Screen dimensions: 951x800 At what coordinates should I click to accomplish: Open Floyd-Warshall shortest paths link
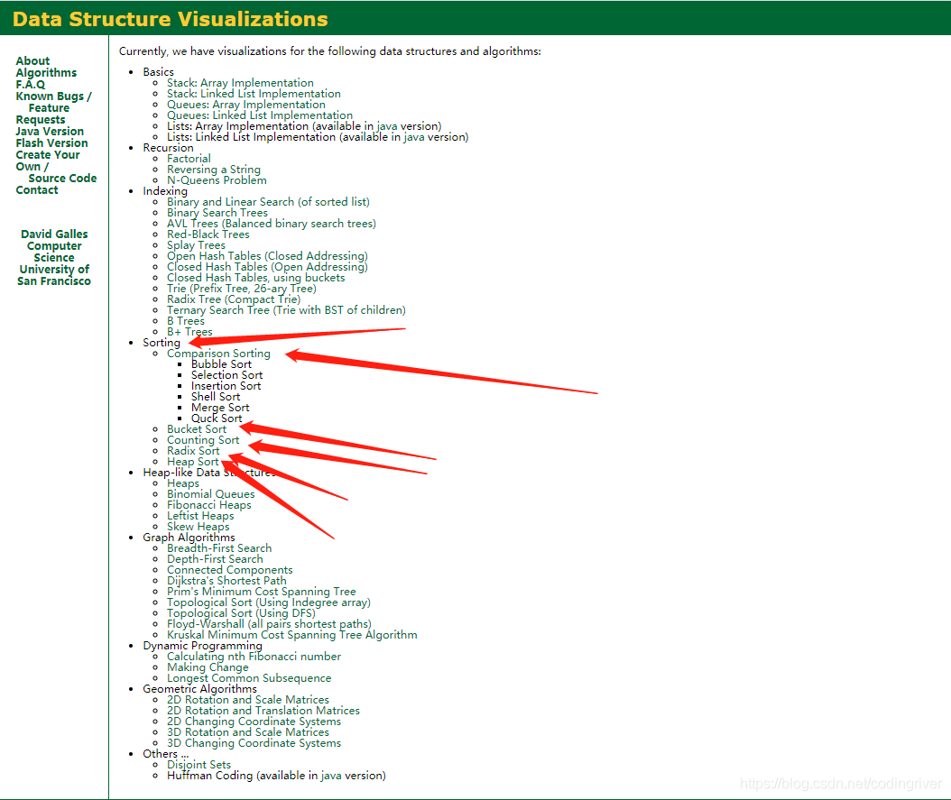tap(269, 624)
